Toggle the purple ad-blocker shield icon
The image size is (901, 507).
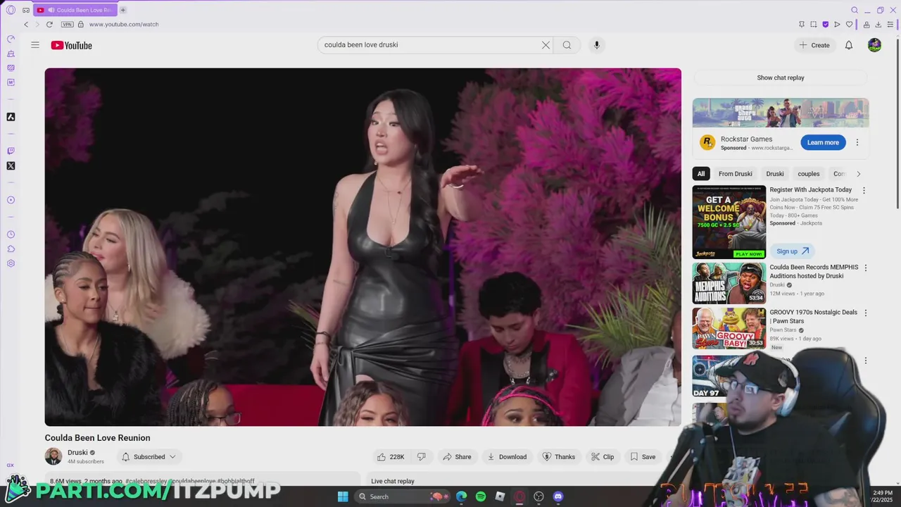(825, 24)
